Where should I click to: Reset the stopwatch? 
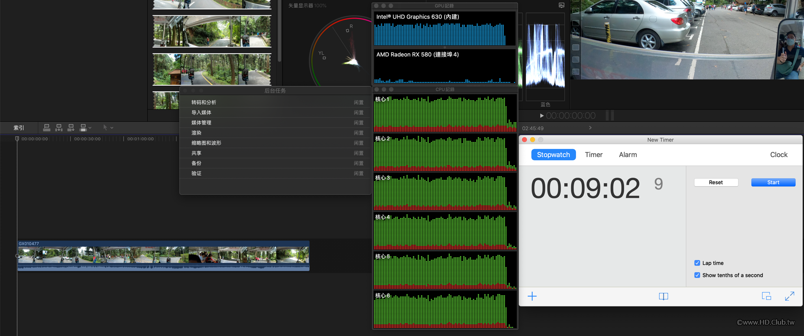coord(716,182)
